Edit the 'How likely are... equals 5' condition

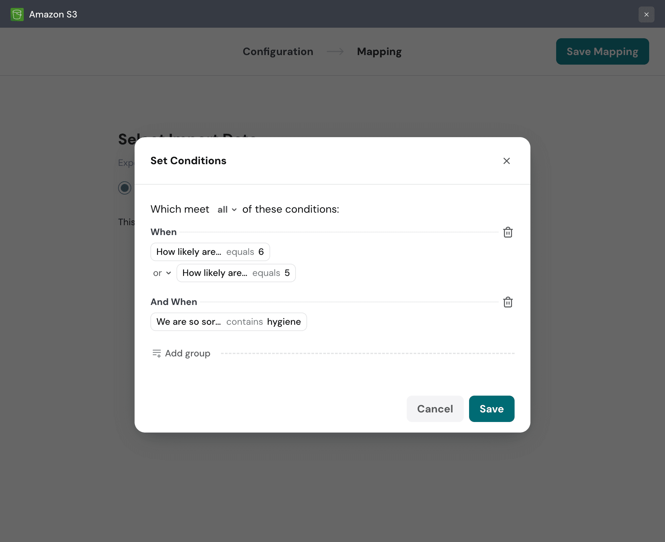coord(236,273)
